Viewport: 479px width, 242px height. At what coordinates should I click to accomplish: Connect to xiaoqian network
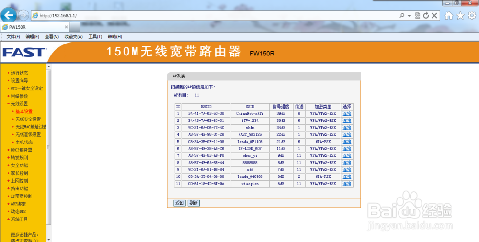(x=347, y=184)
